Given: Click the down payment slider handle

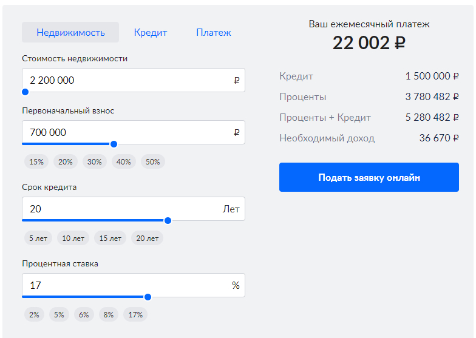Looking at the screenshot, I should click(114, 144).
